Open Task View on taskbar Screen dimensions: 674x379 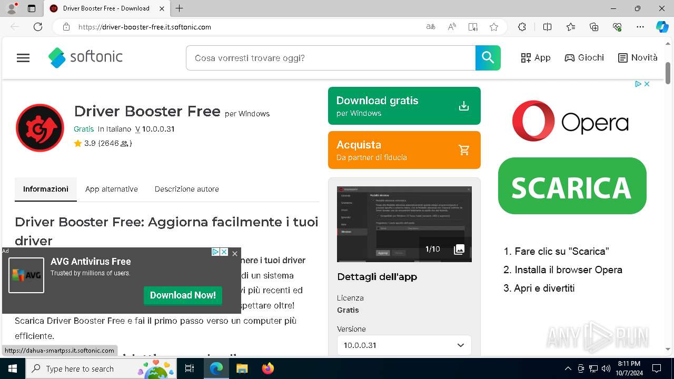190,368
